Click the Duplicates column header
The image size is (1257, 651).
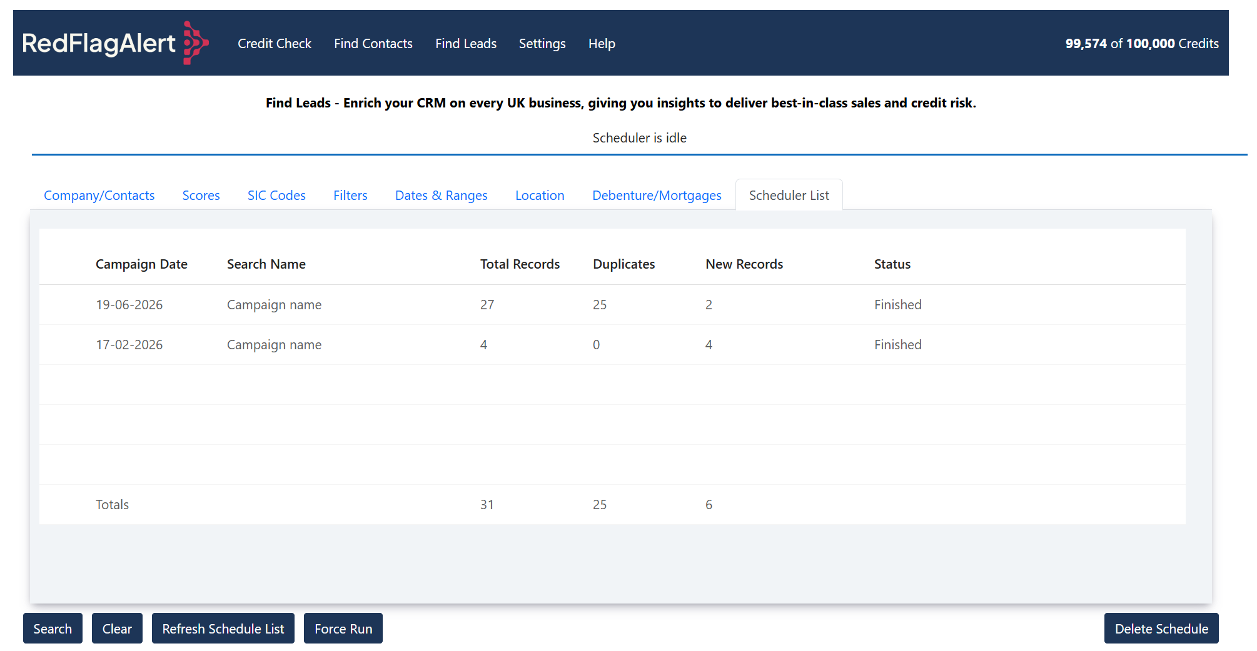tap(623, 264)
